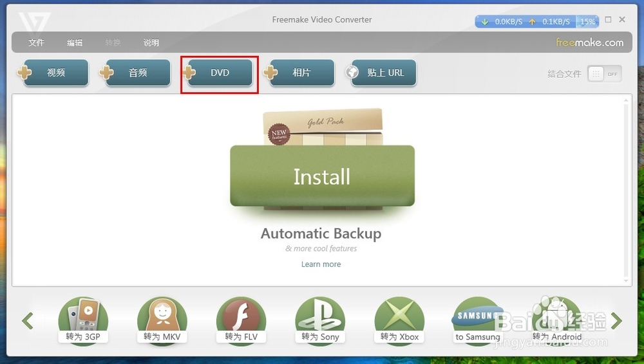This screenshot has width=644, height=364.
Task: Click the green Install button
Action: point(322,176)
